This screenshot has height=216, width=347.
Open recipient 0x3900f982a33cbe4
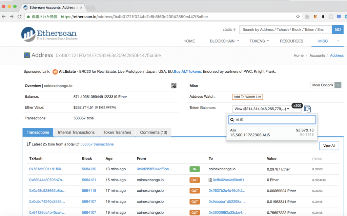227,213
